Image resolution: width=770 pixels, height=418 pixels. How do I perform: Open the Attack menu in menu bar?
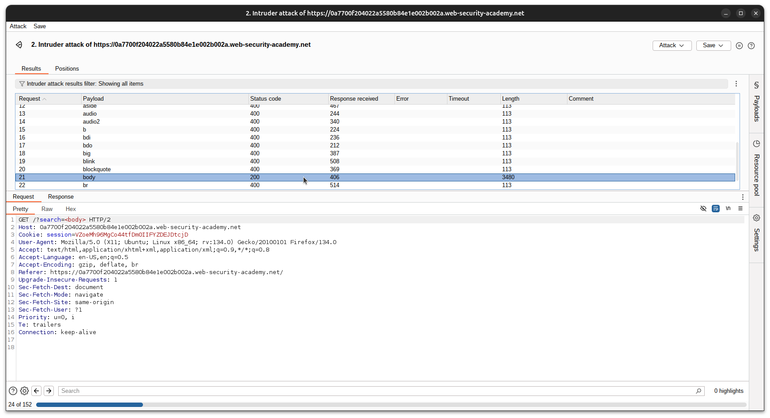pyautogui.click(x=18, y=26)
